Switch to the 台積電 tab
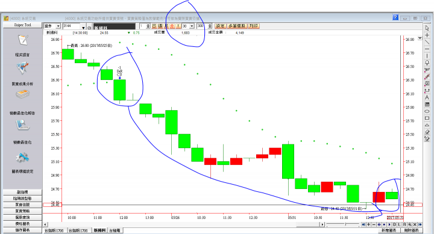Image resolution: width=434 pixels, height=234 pixels. click(115, 230)
